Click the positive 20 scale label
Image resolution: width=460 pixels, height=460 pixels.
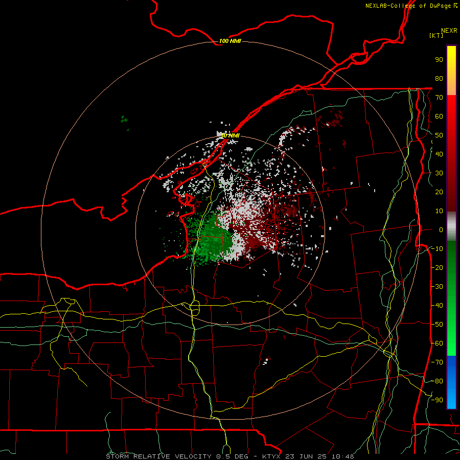[x=439, y=192]
